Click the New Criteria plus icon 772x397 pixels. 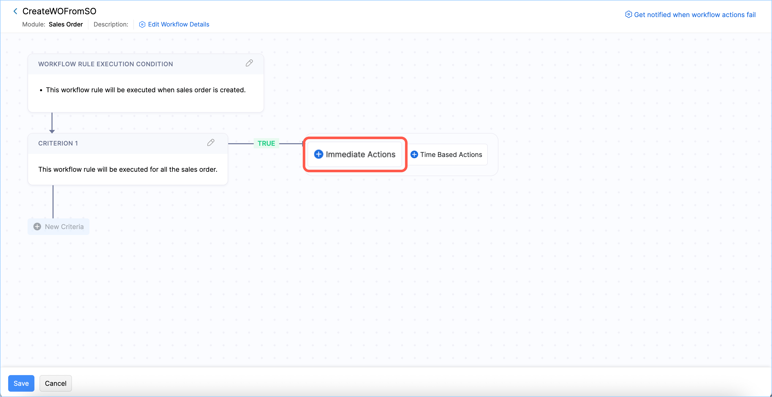pyautogui.click(x=37, y=227)
